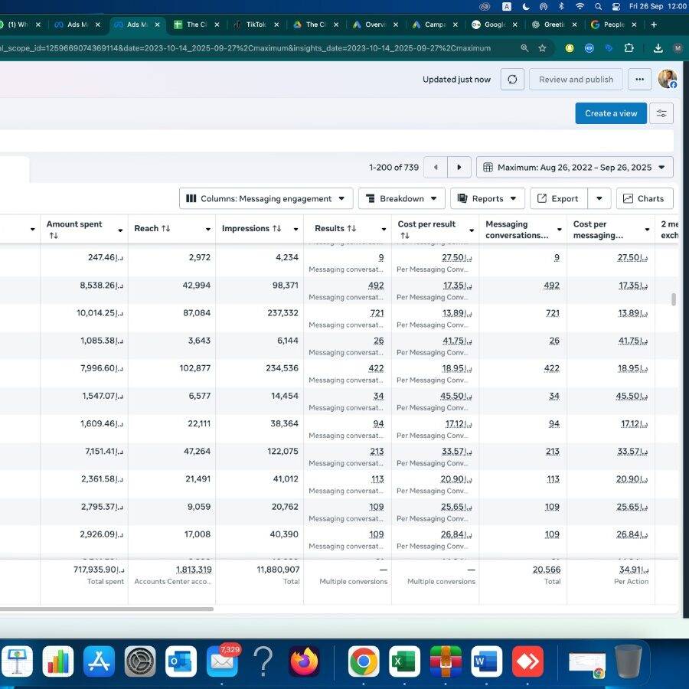Image resolution: width=689 pixels, height=689 pixels.
Task: Click the horizontal scrollbar under the table
Action: point(106,609)
